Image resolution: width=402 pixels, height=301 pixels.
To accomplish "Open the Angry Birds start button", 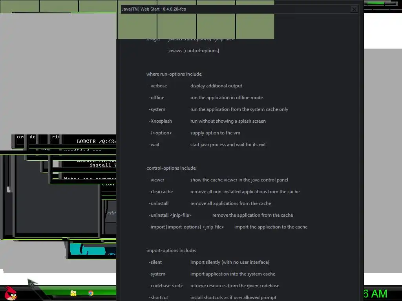I will click(11, 294).
